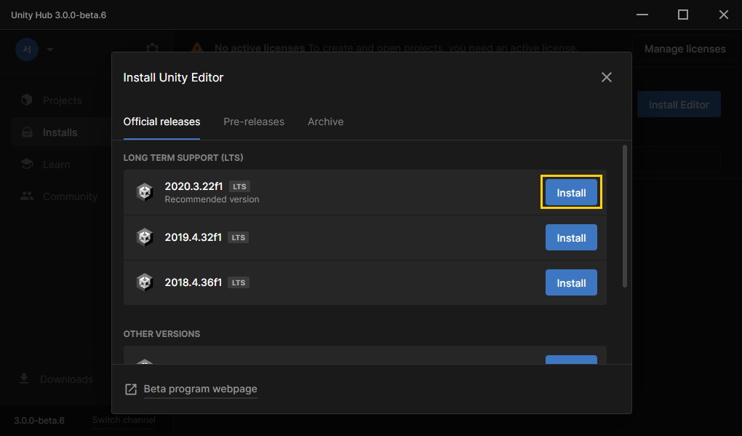The height and width of the screenshot is (436, 742).
Task: Minimize the Unity Hub window
Action: coord(642,15)
